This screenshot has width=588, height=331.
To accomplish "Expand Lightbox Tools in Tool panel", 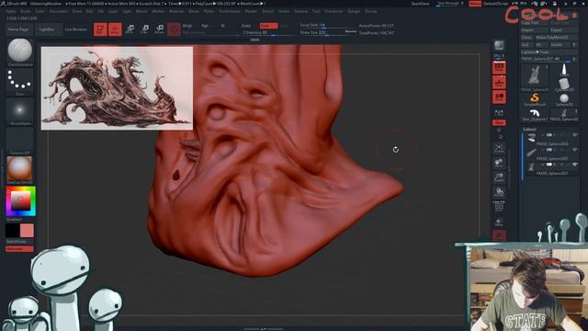I will tap(549, 52).
